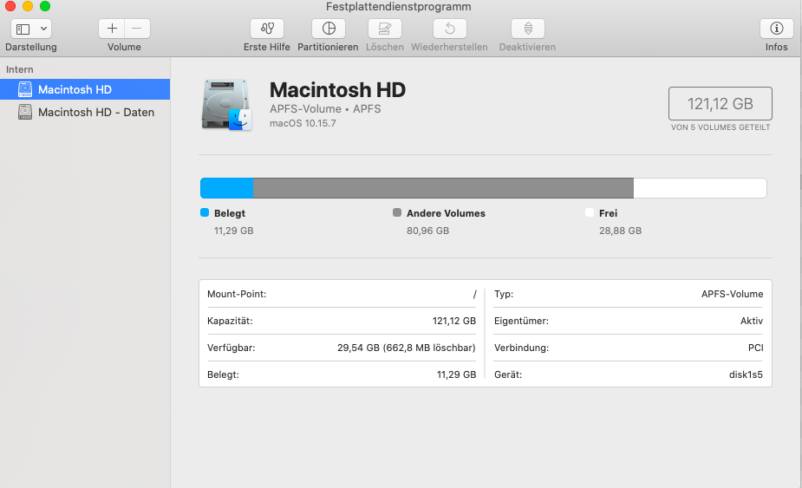Select Macintosh HD in sidebar

tap(75, 89)
